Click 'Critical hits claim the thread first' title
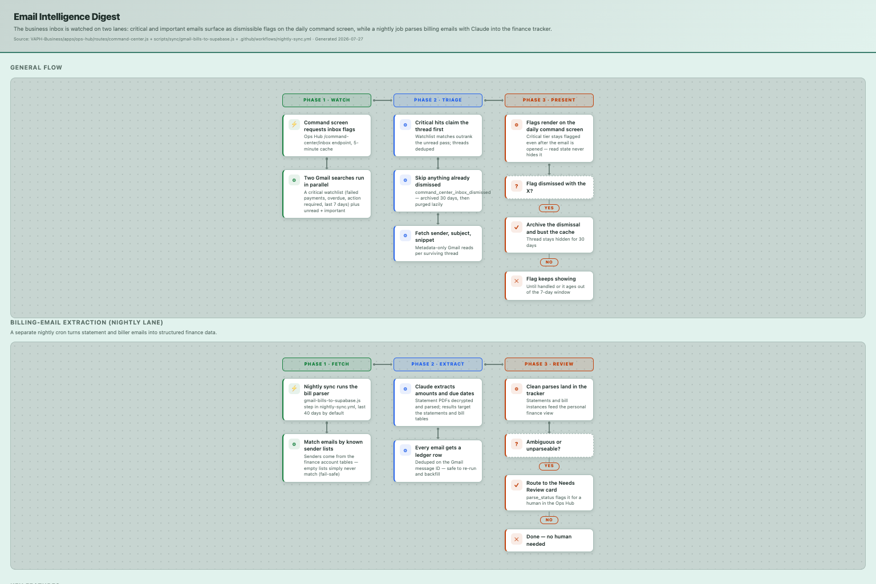 (441, 126)
